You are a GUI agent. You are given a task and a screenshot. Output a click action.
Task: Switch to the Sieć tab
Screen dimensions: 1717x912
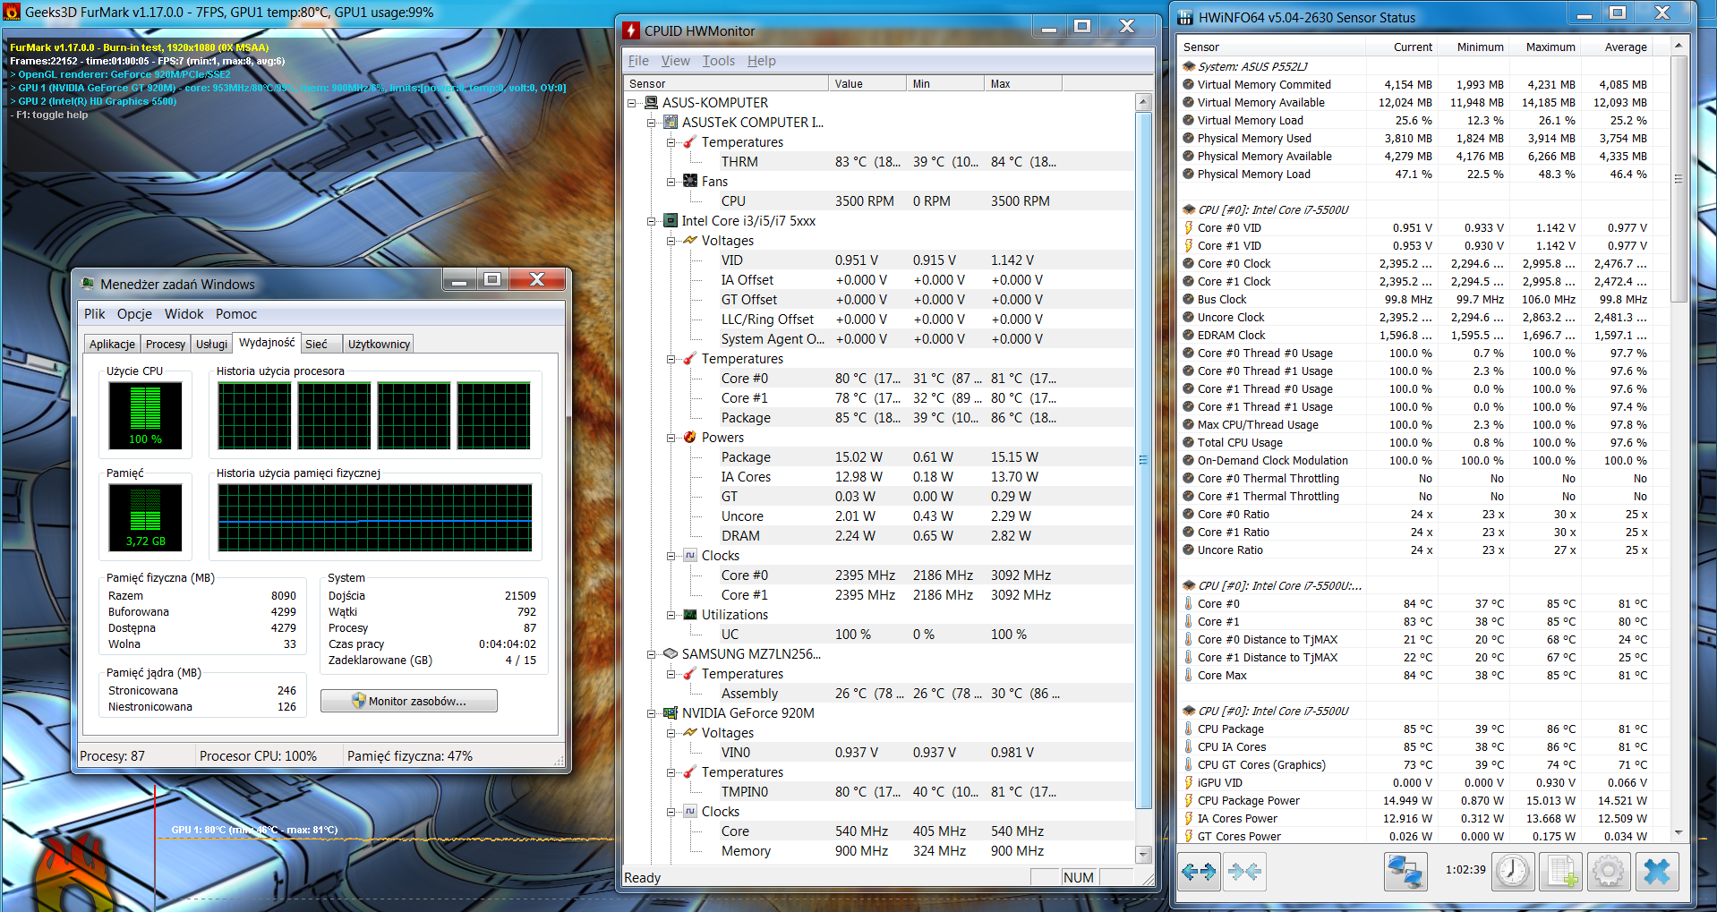[320, 344]
